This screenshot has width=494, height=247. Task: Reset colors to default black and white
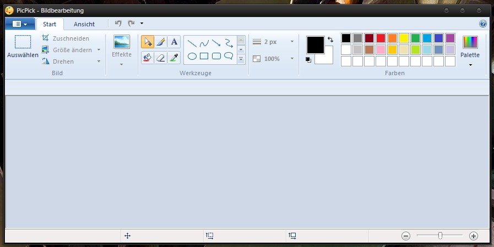[x=308, y=60]
